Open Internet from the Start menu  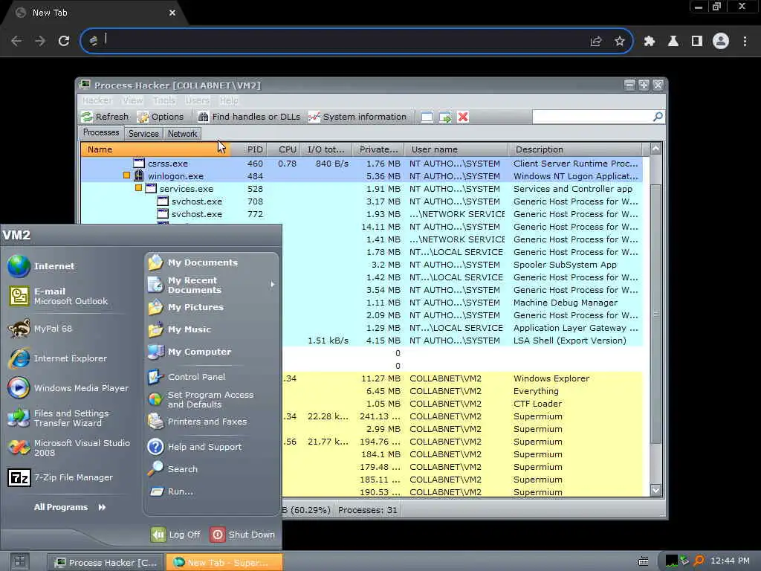[42, 266]
